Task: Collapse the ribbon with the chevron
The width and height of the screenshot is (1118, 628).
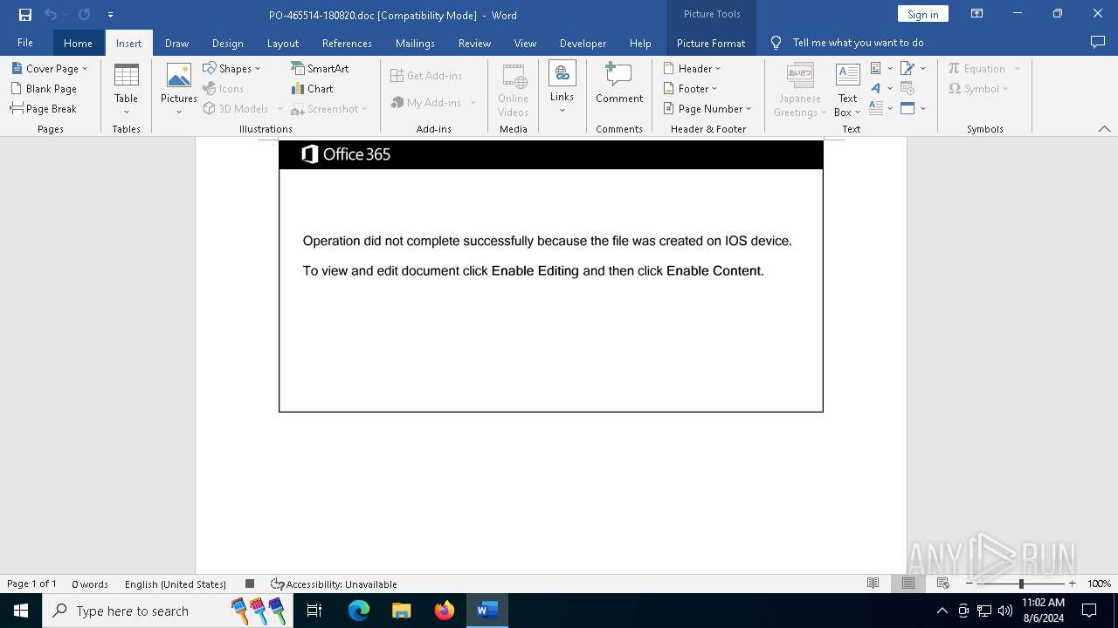Action: pyautogui.click(x=1104, y=128)
